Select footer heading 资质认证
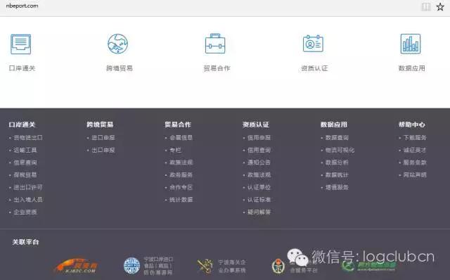The width and height of the screenshot is (450, 280). pyautogui.click(x=256, y=125)
